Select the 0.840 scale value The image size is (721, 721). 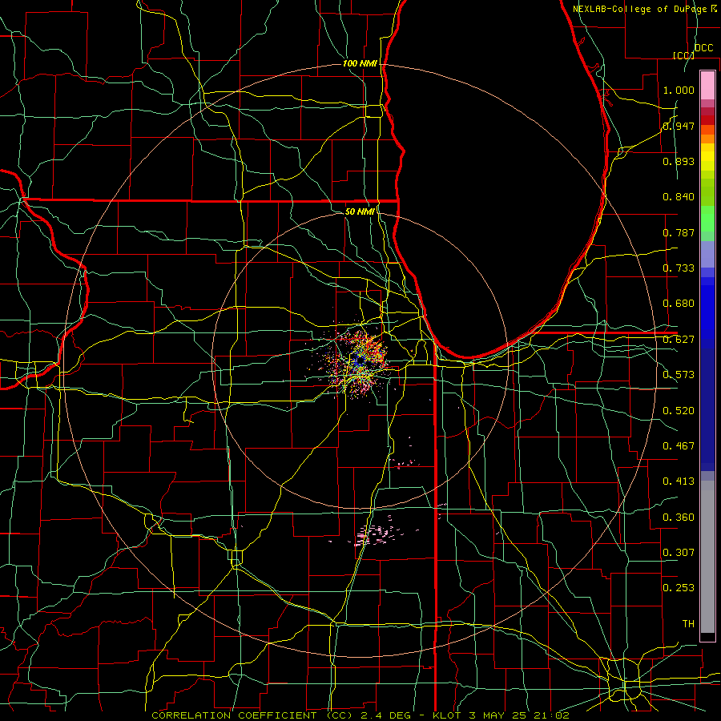(679, 197)
